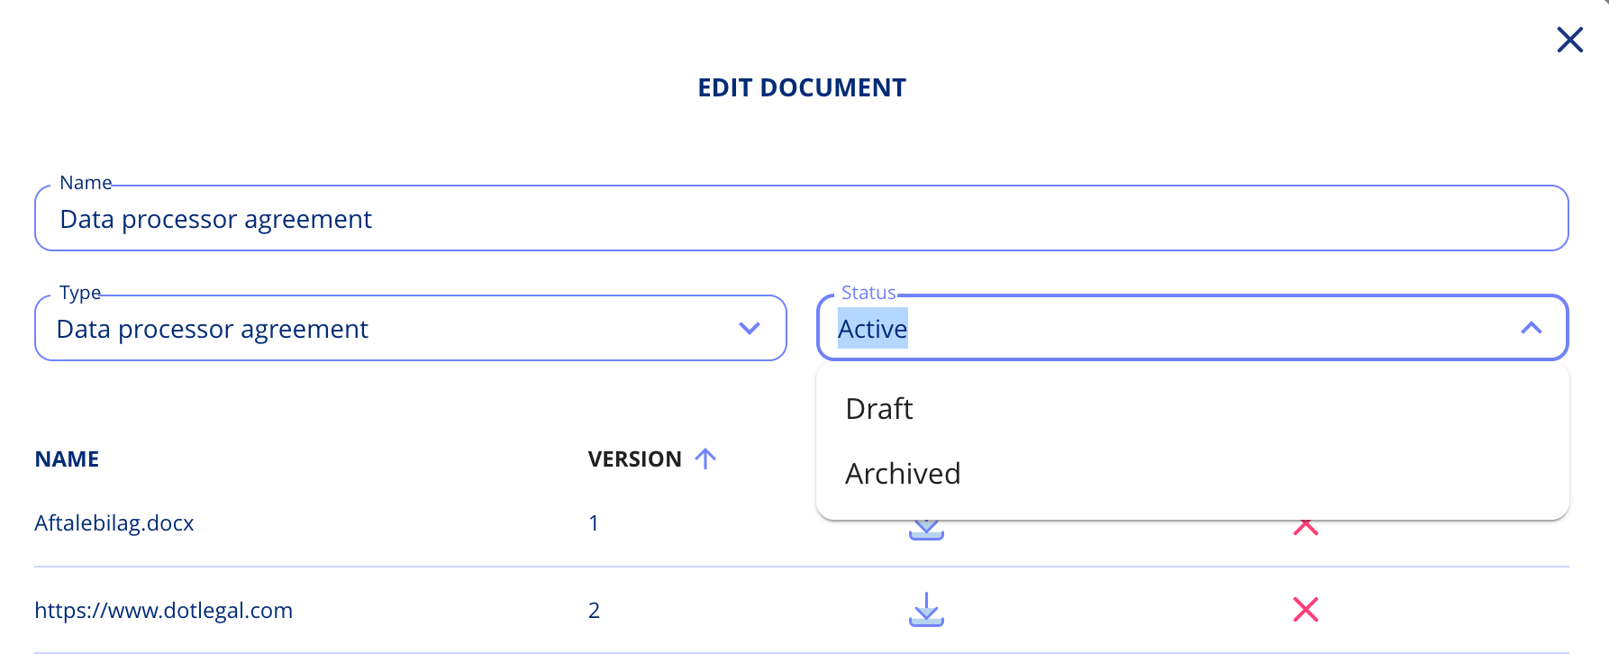Close the Edit Document dialog
The height and width of the screenshot is (654, 1609).
1569,40
